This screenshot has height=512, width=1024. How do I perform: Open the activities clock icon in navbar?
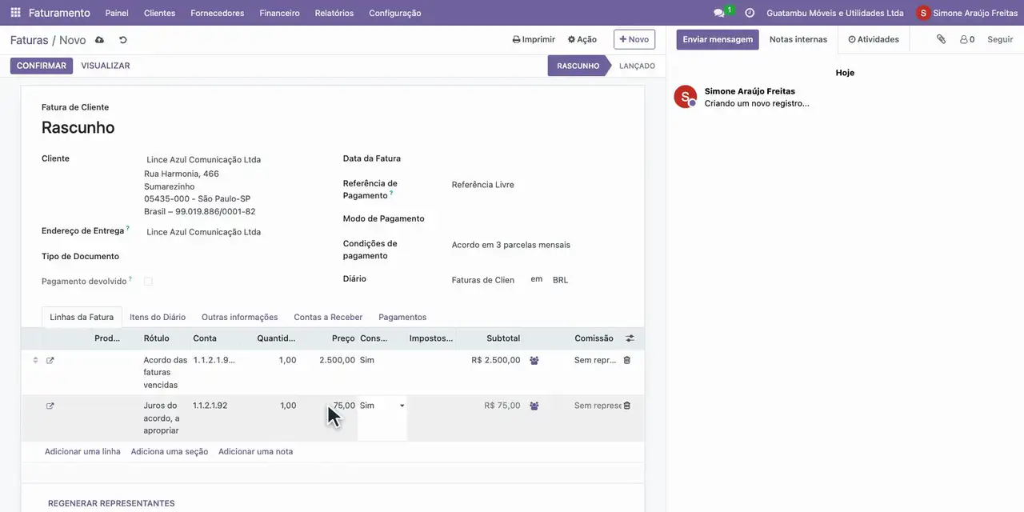point(750,13)
